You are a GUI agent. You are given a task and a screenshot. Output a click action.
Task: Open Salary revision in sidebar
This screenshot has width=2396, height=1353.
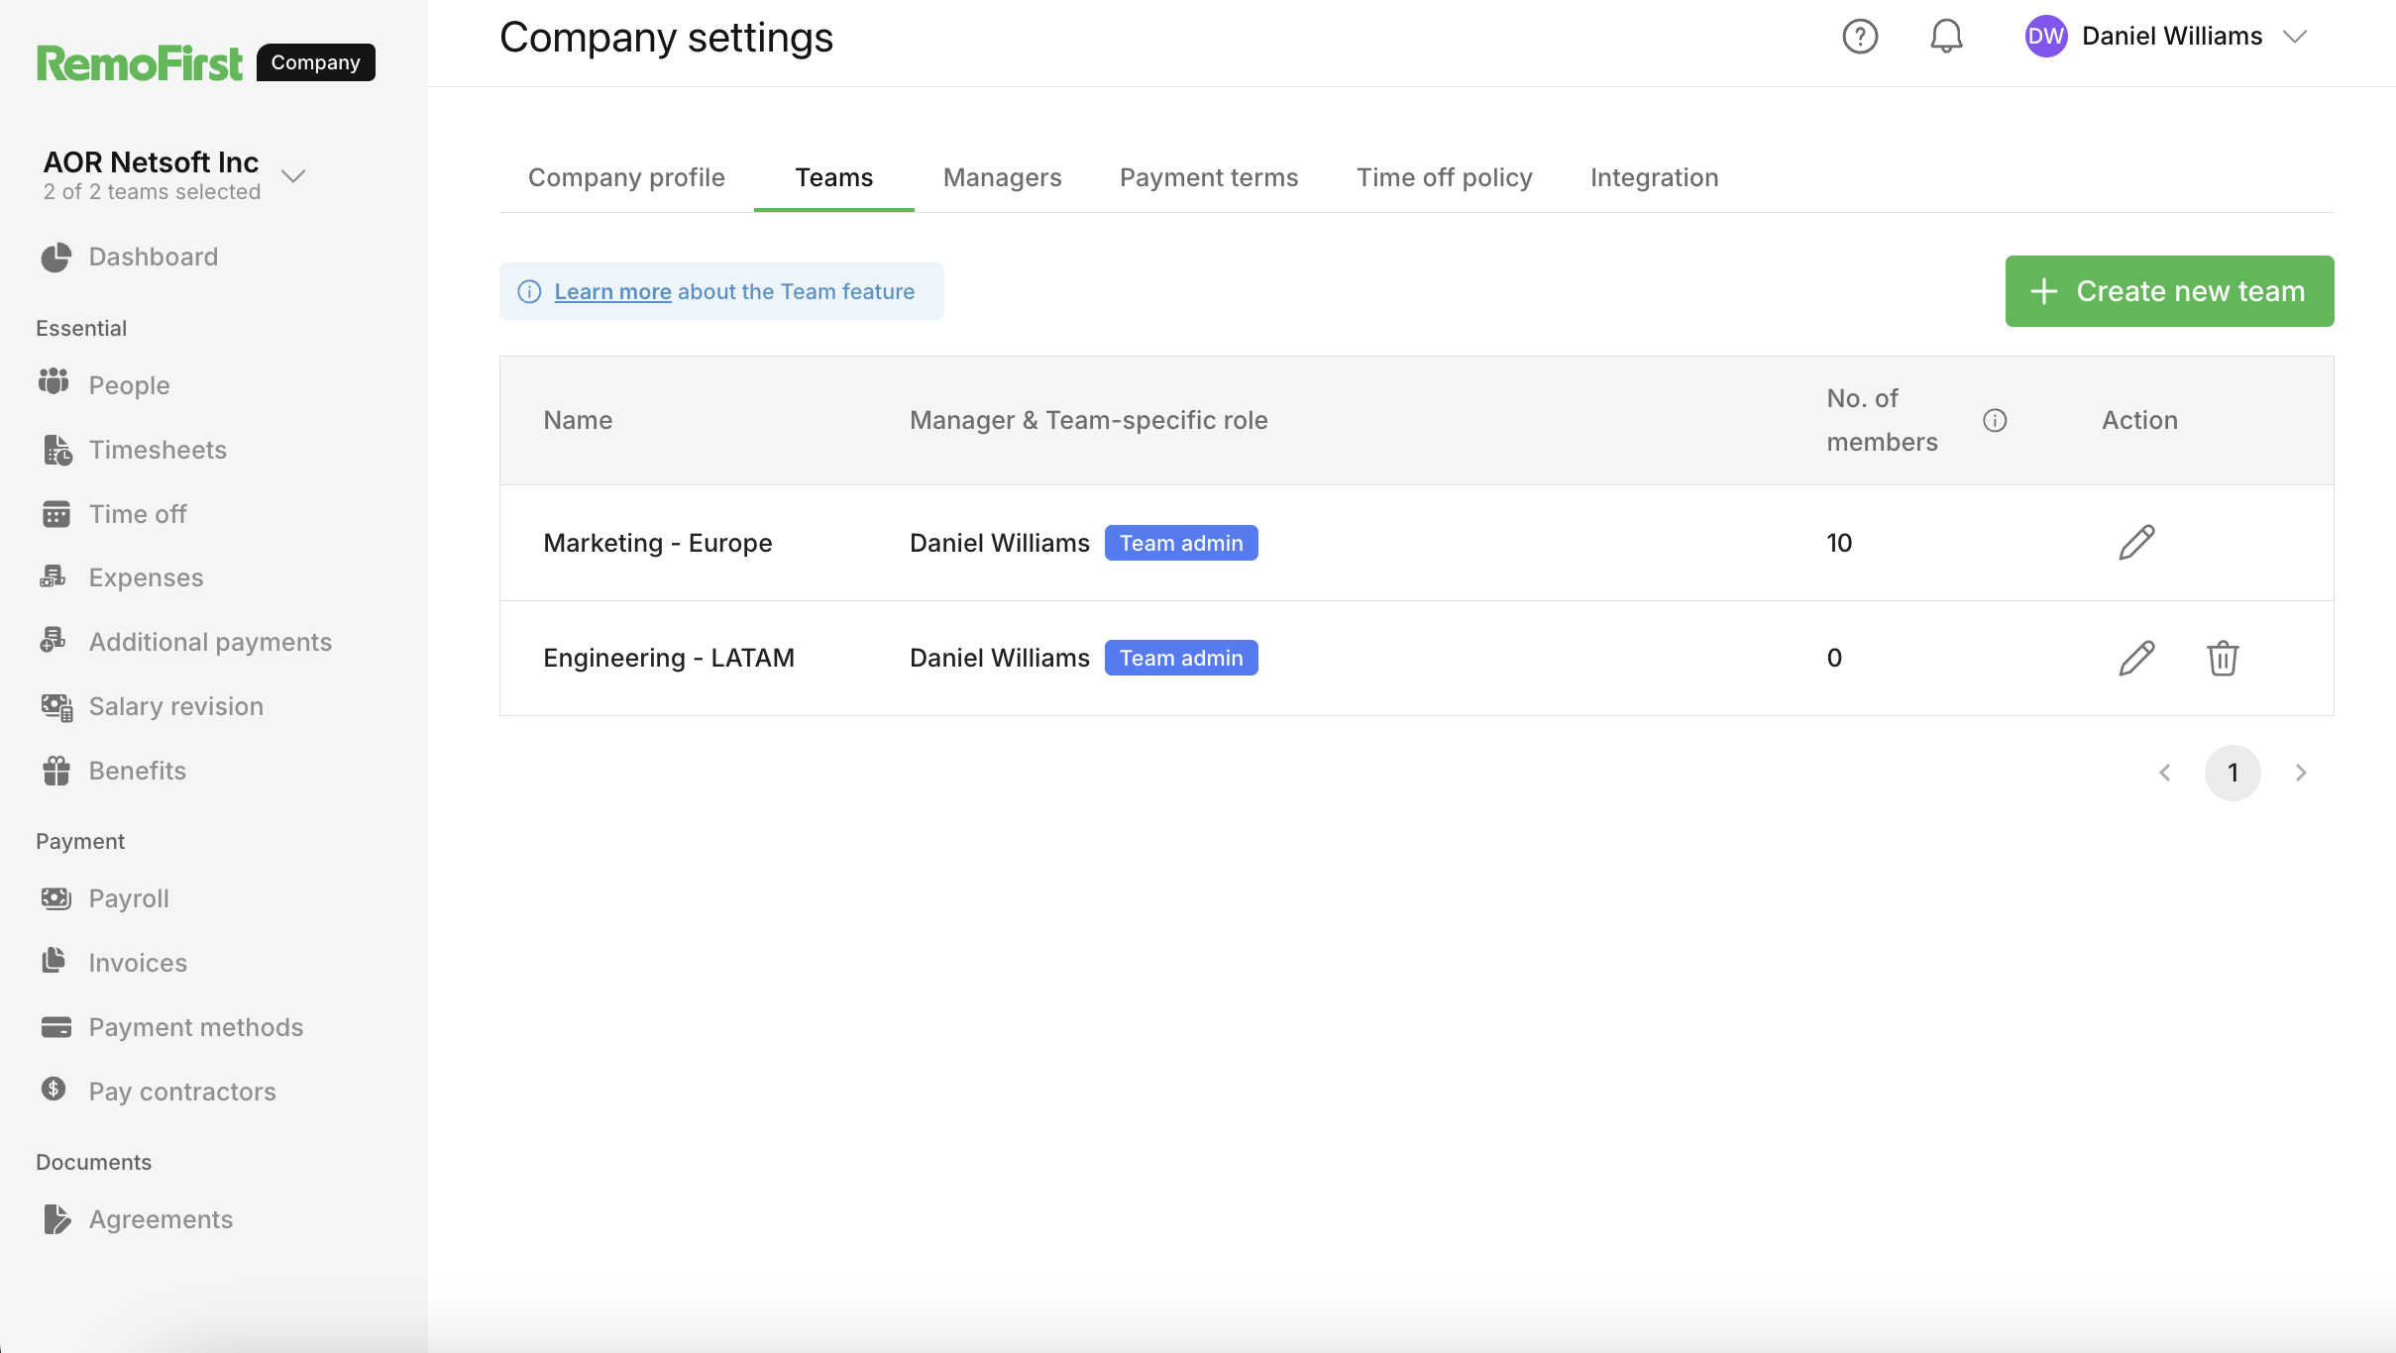point(176,706)
